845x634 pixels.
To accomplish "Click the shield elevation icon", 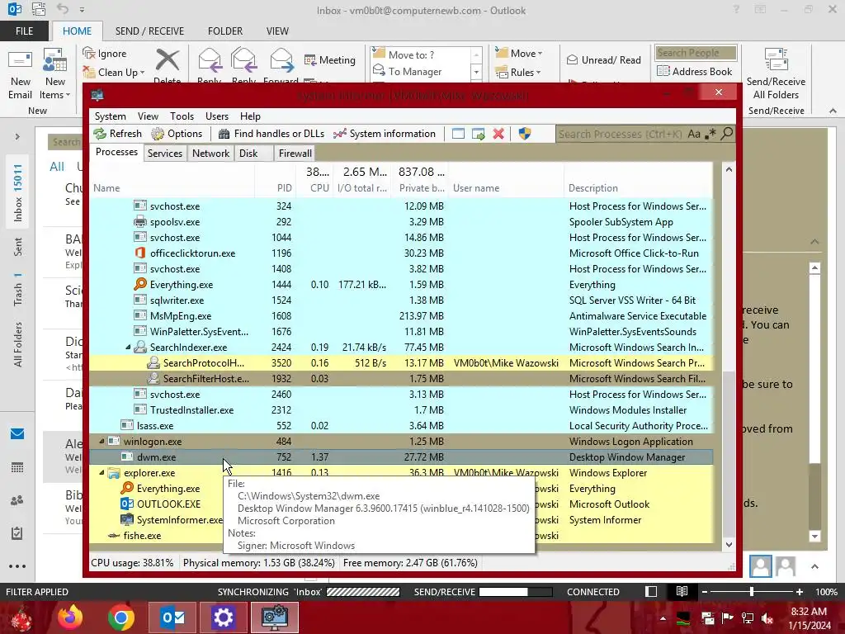I will coord(524,134).
